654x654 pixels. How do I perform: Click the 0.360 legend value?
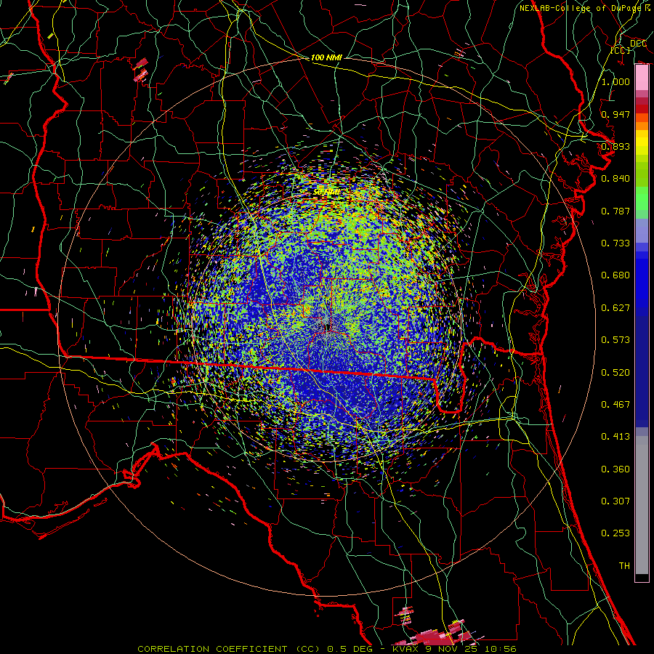(x=615, y=469)
